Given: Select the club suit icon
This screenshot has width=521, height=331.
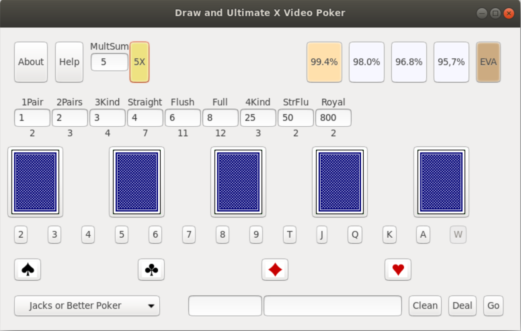Looking at the screenshot, I should pos(151,270).
